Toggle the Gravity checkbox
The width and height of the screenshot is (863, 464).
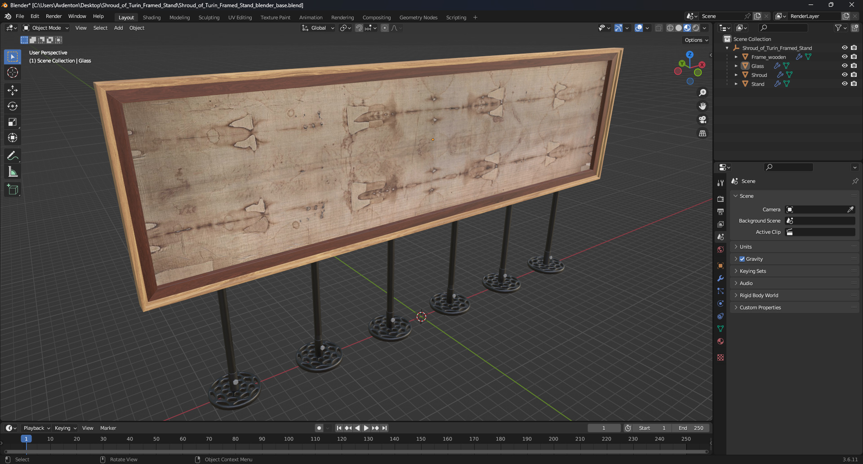click(x=742, y=259)
